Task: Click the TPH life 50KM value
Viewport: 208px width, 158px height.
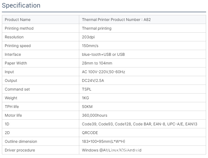Action: tap(87, 107)
